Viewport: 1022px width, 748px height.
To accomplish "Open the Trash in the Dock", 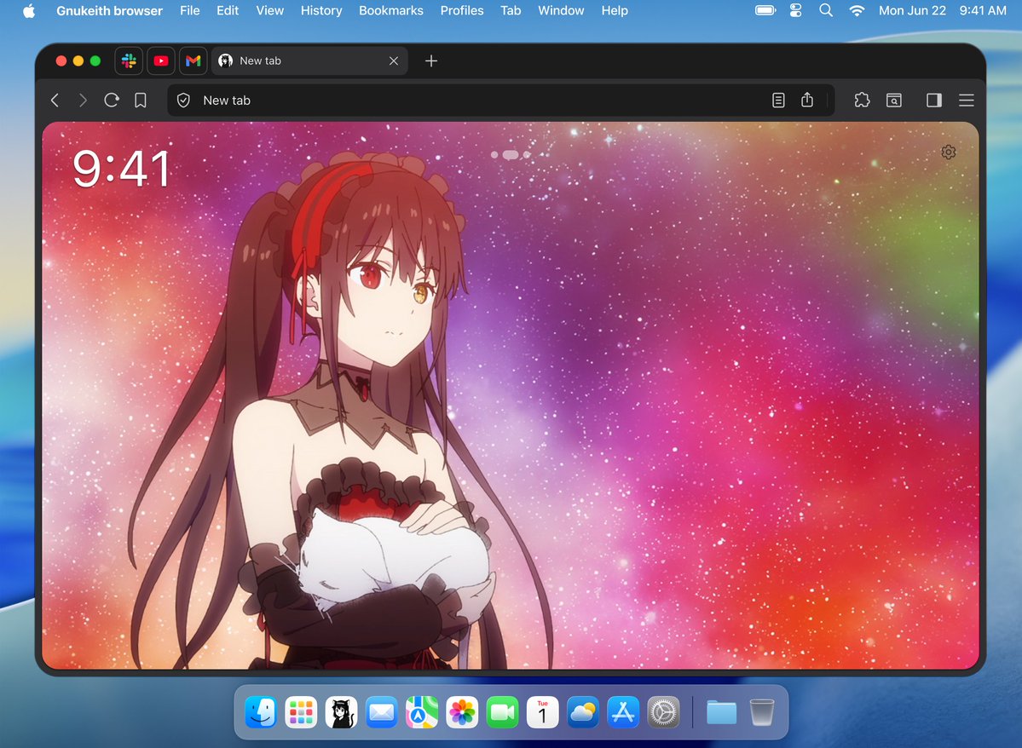I will point(761,712).
